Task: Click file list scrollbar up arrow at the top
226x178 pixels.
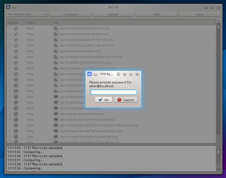Action: tap(218, 21)
